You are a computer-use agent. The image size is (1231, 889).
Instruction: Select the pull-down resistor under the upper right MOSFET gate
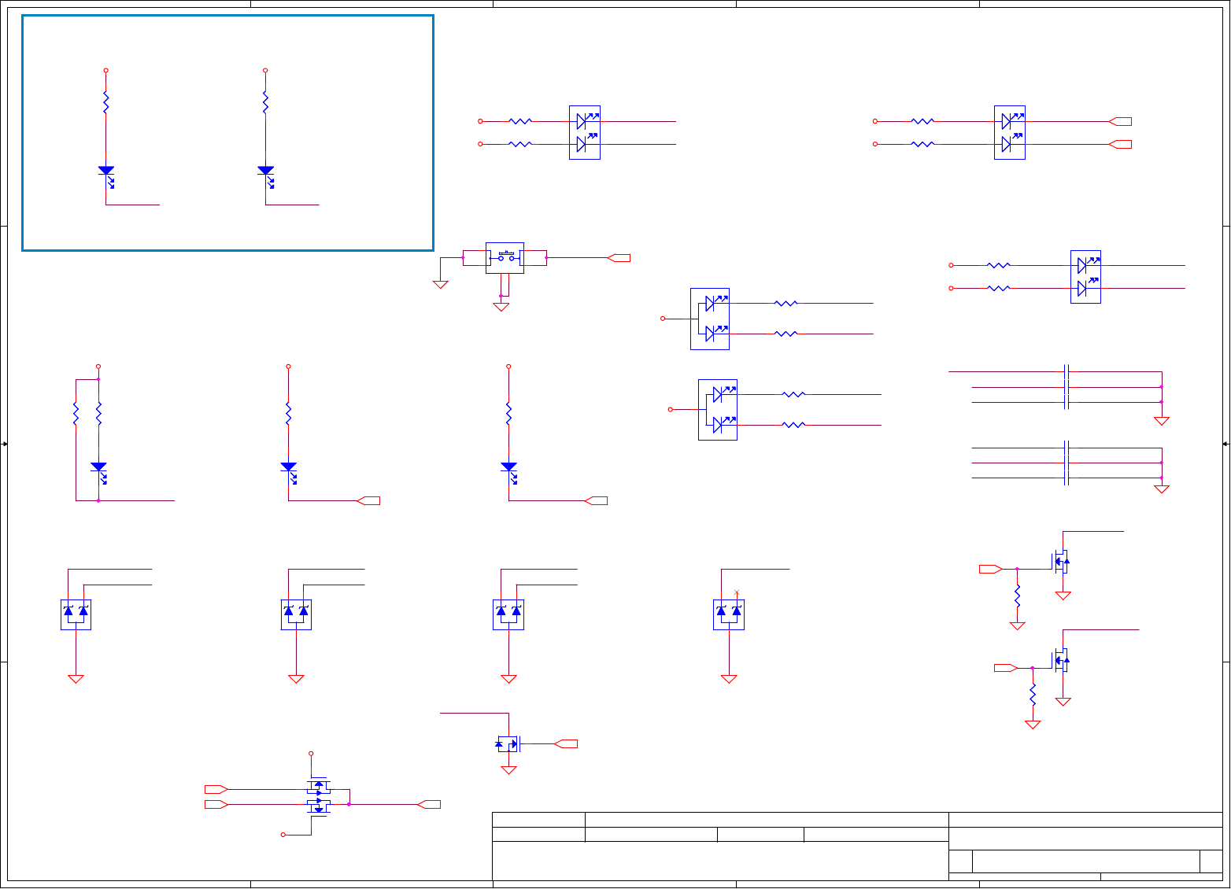[1017, 595]
